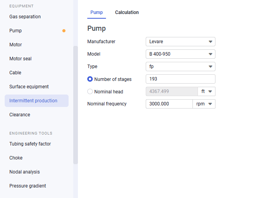The height and width of the screenshot is (198, 263).
Task: Select the Nominal head radio button
Action: tap(90, 91)
